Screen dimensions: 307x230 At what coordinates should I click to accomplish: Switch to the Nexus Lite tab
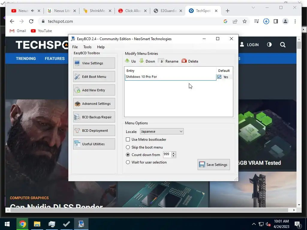62,11
